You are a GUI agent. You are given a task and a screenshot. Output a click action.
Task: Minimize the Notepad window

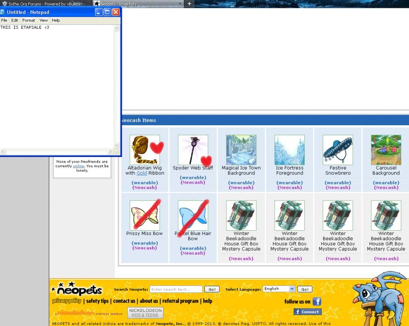[x=99, y=12]
